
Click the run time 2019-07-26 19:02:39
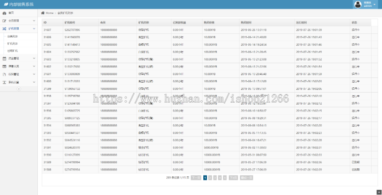pos(309,170)
